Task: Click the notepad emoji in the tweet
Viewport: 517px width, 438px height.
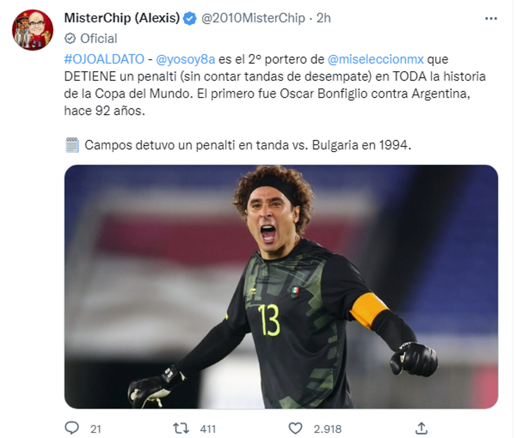Action: 73,143
